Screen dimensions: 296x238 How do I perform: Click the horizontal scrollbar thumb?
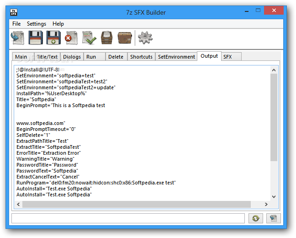click(137, 204)
